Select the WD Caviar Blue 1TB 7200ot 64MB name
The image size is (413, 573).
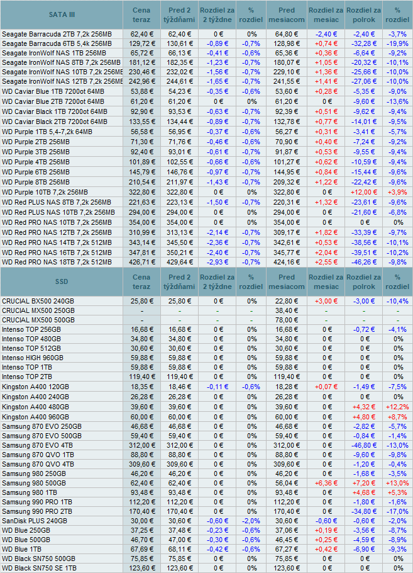53,91
